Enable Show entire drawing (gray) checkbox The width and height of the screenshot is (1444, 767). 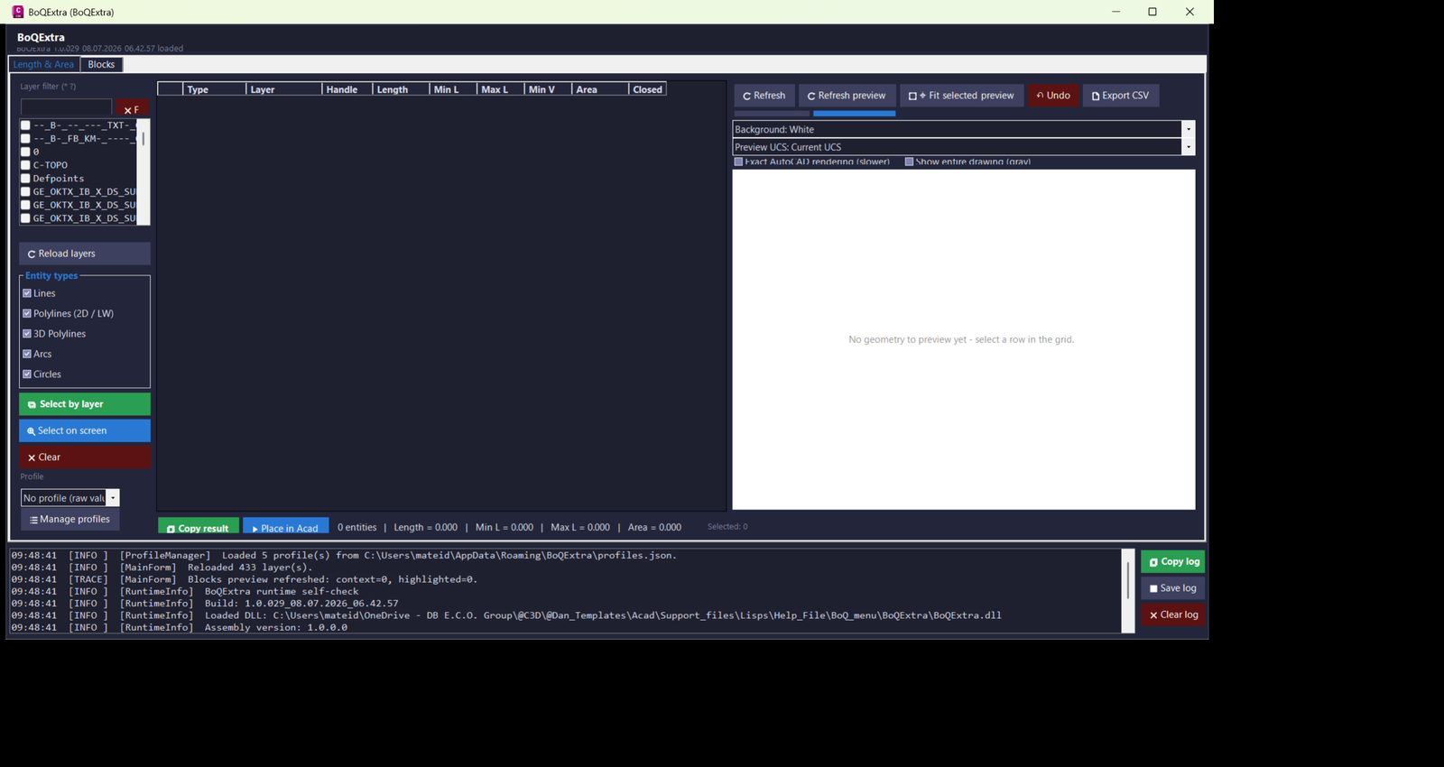pos(910,162)
